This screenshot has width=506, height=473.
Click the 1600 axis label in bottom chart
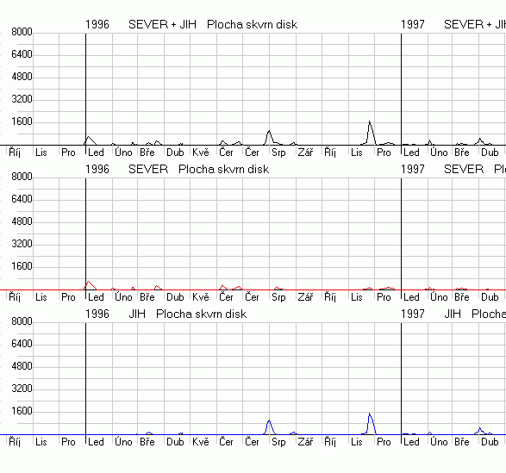tap(22, 411)
